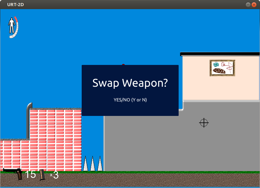
Task: Click the middle white spike
Action: (x=93, y=163)
